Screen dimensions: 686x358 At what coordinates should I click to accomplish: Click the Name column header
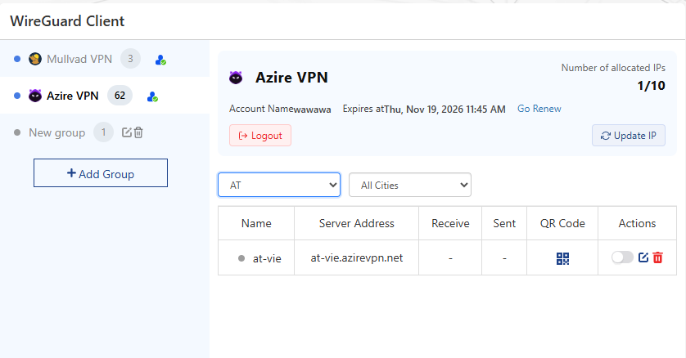pos(256,223)
